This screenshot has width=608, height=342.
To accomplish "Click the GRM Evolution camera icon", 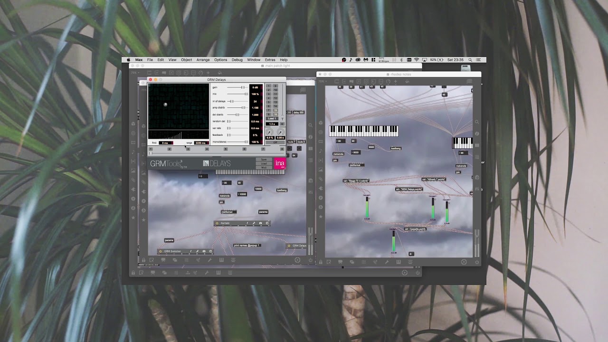I will point(204,251).
